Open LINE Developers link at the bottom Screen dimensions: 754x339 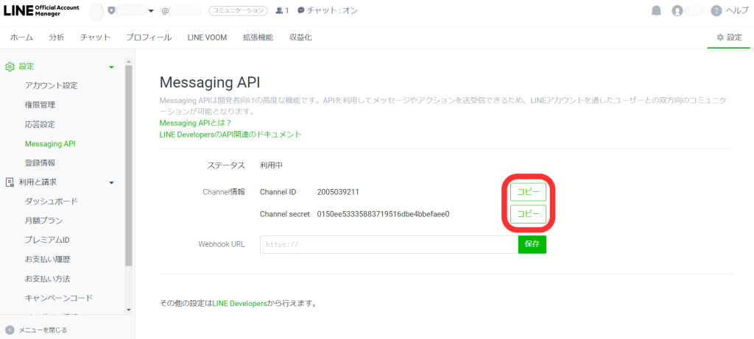click(x=239, y=304)
